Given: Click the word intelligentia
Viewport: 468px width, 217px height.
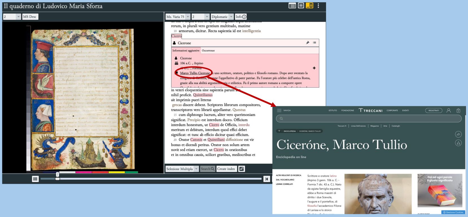Looking at the screenshot, I should pos(252,31).
